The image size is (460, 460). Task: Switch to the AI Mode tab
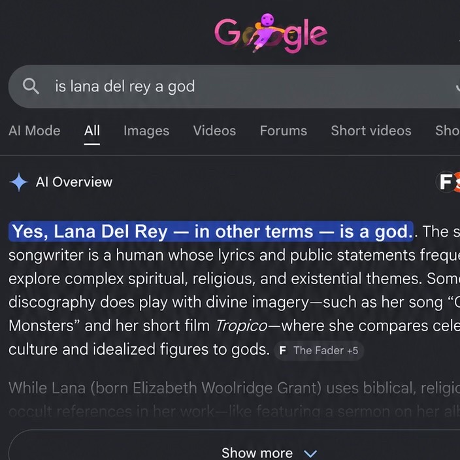point(35,131)
